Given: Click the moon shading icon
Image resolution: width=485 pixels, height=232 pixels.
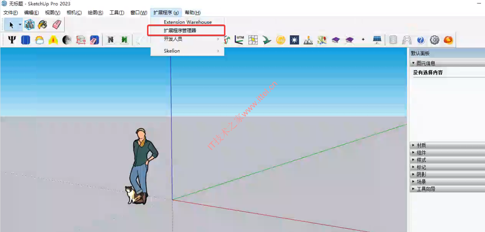Looking at the screenshot, I should coord(67,40).
